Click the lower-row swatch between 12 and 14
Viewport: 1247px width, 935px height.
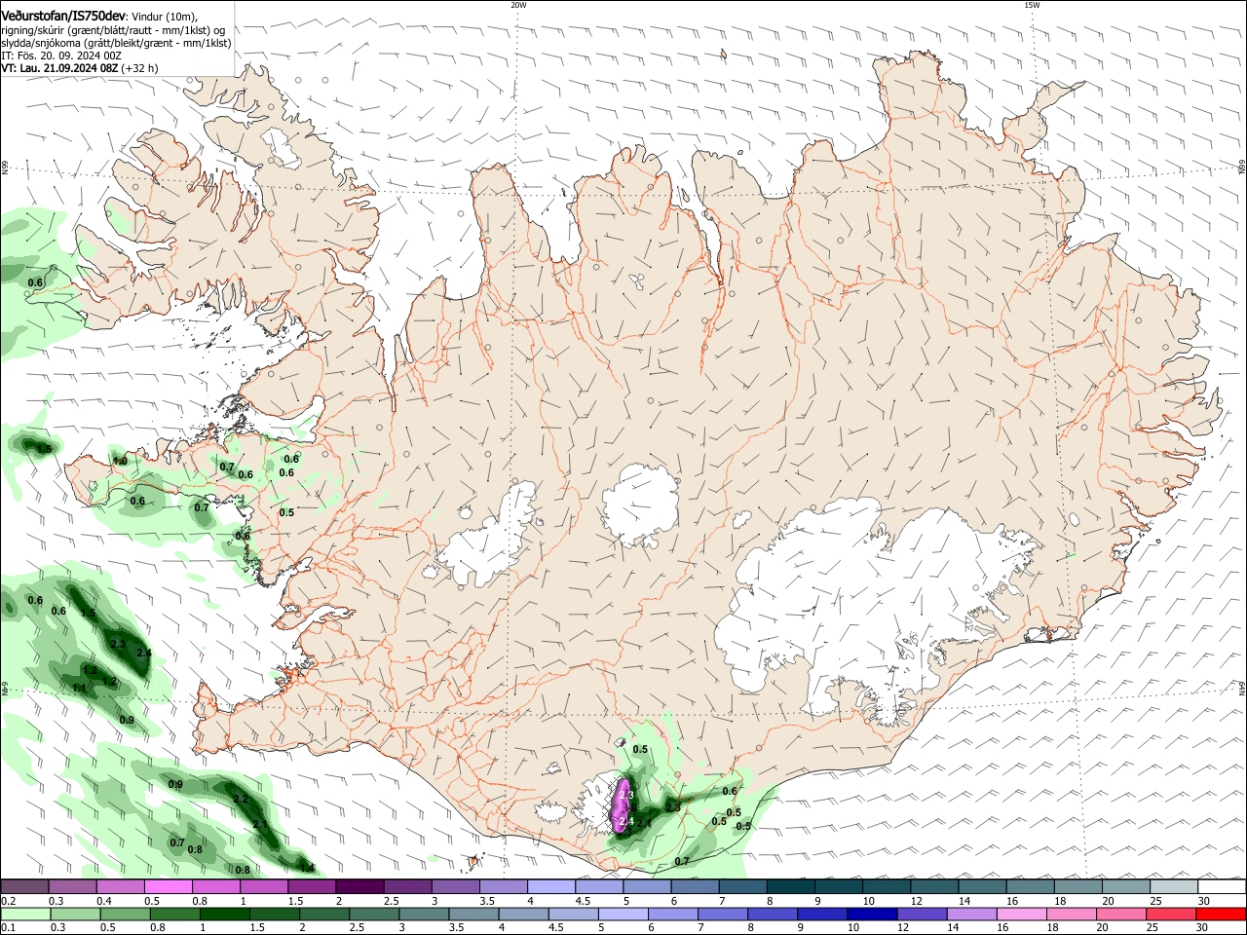[920, 914]
